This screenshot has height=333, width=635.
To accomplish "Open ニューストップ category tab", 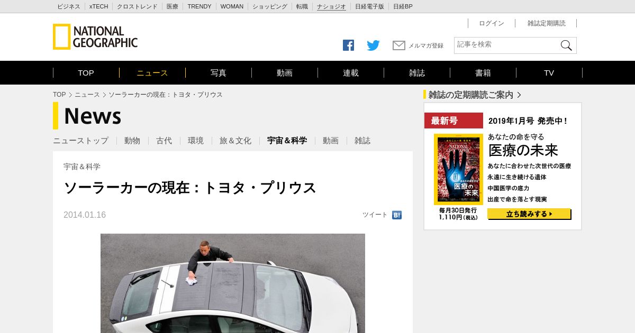I will point(80,141).
